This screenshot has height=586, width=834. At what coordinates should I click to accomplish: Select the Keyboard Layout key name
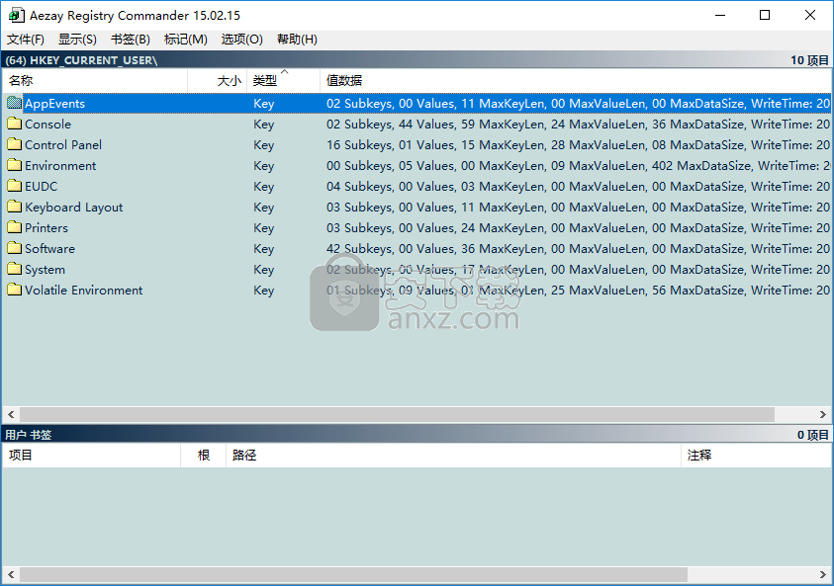click(x=74, y=208)
